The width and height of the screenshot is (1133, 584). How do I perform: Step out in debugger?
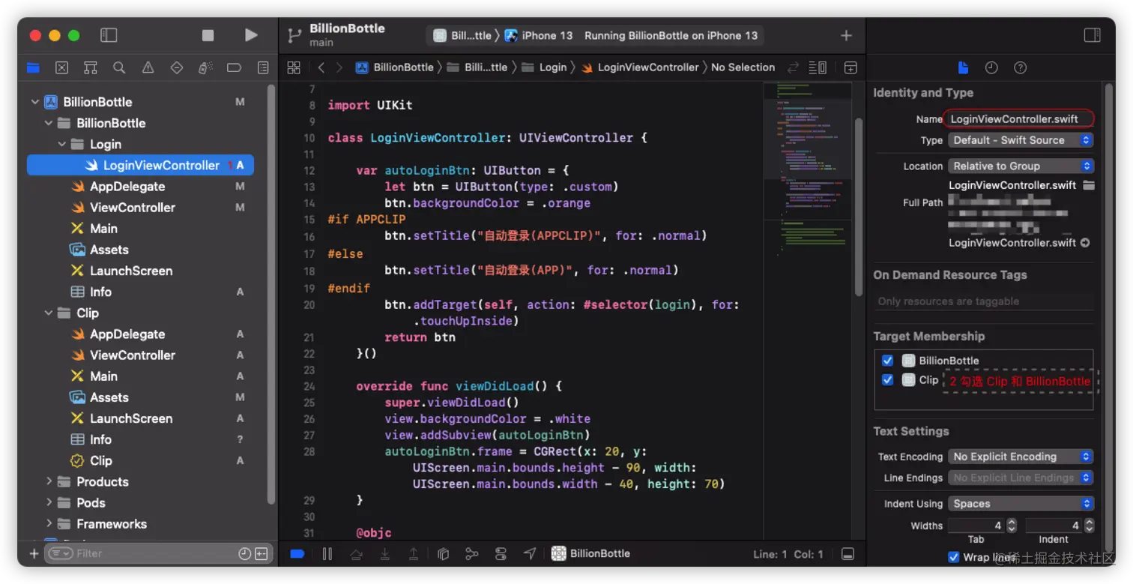(x=413, y=554)
